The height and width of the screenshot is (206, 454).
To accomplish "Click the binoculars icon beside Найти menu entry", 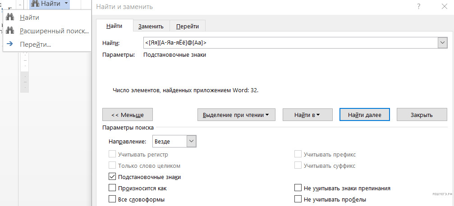I will coord(11,18).
